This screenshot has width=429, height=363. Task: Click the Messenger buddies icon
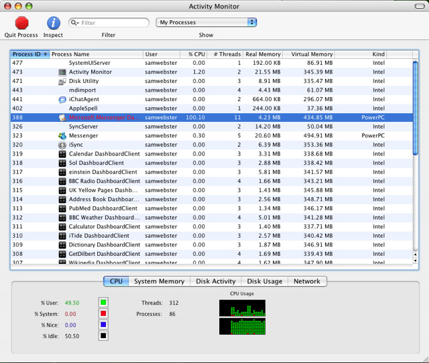pyautogui.click(x=62, y=136)
